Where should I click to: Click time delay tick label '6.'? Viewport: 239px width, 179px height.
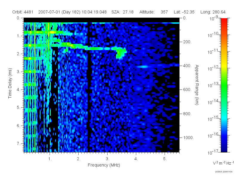coord(19,126)
